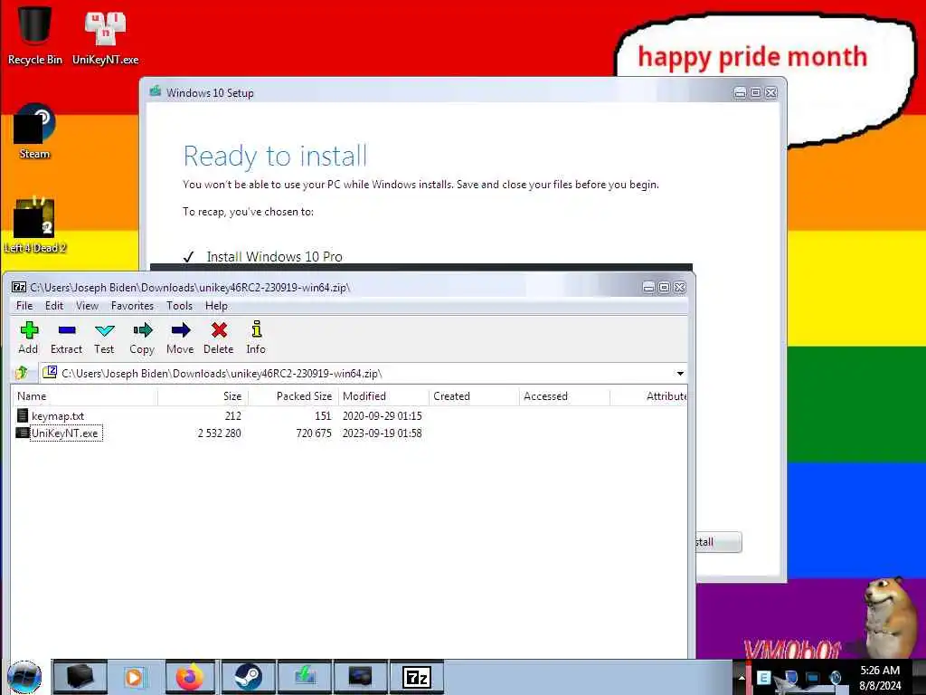This screenshot has height=695, width=926.
Task: Open Firefox from the taskbar
Action: pyautogui.click(x=190, y=677)
